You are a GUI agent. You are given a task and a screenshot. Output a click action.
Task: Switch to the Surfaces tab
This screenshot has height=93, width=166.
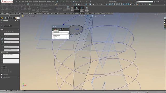13,14
